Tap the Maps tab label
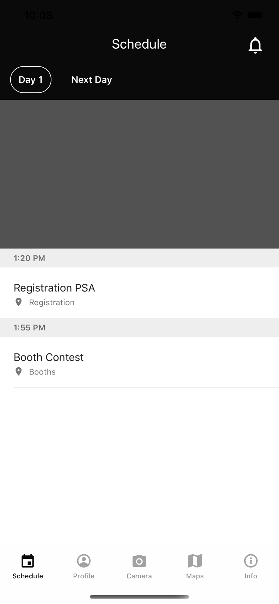 pos(195,576)
